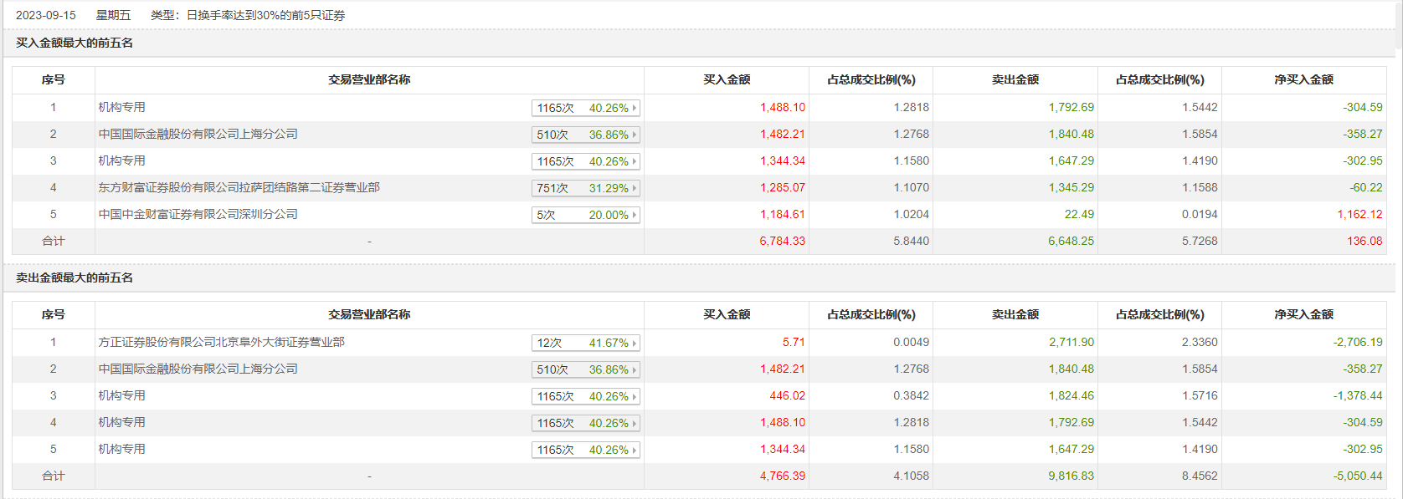Viewport: 1403px width, 499px height.
Task: Click the net buy value 1,162.12
Action: pos(1359,214)
